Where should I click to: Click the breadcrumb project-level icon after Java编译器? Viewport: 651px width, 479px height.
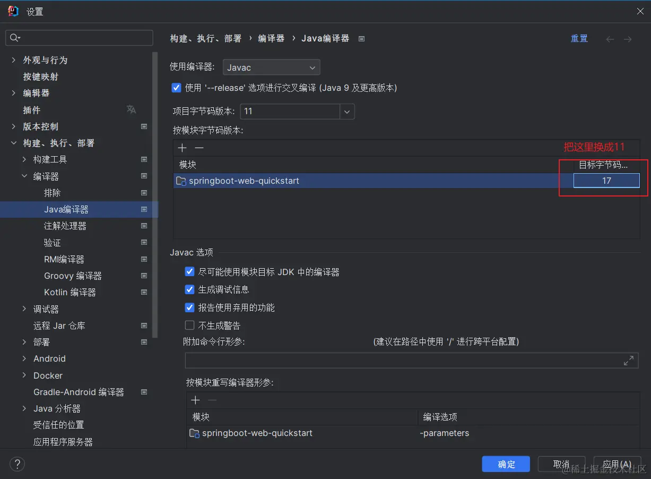pos(361,39)
